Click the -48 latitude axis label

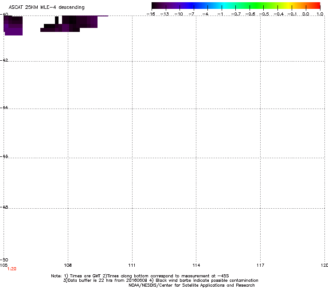pyautogui.click(x=4, y=207)
